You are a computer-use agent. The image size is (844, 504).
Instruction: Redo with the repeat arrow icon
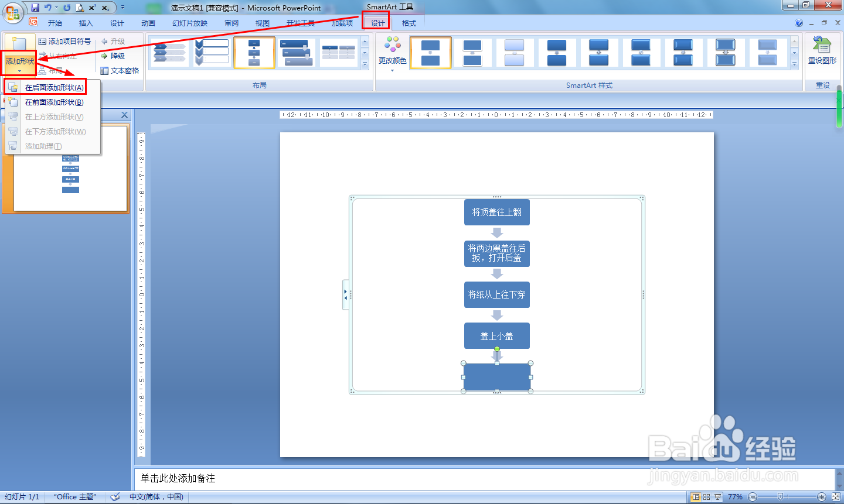click(67, 8)
